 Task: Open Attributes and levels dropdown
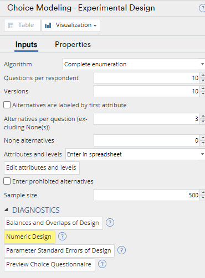click(x=135, y=154)
